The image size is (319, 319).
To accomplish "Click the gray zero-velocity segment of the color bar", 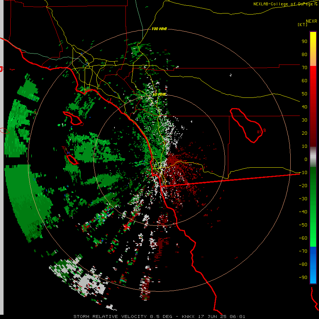I will 313,157.
